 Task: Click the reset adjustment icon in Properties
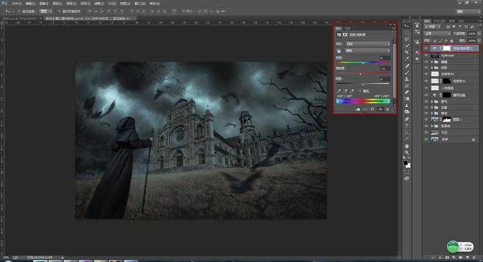372,109
